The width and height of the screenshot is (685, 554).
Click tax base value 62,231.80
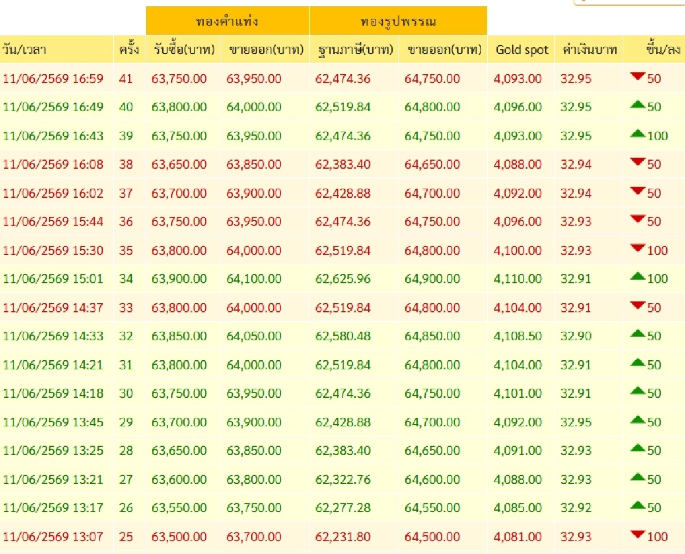(342, 537)
